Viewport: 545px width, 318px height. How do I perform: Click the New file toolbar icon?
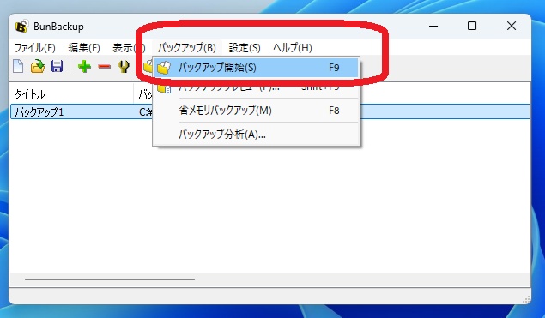point(18,66)
